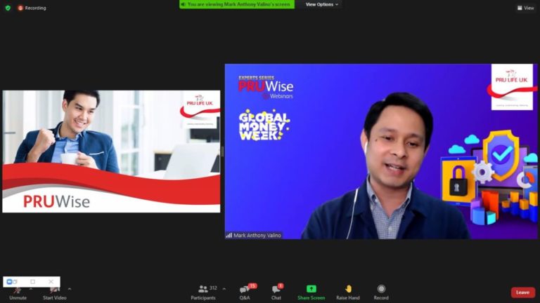The height and width of the screenshot is (303, 540).
Task: Open the View Options dropdown
Action: [x=321, y=4]
